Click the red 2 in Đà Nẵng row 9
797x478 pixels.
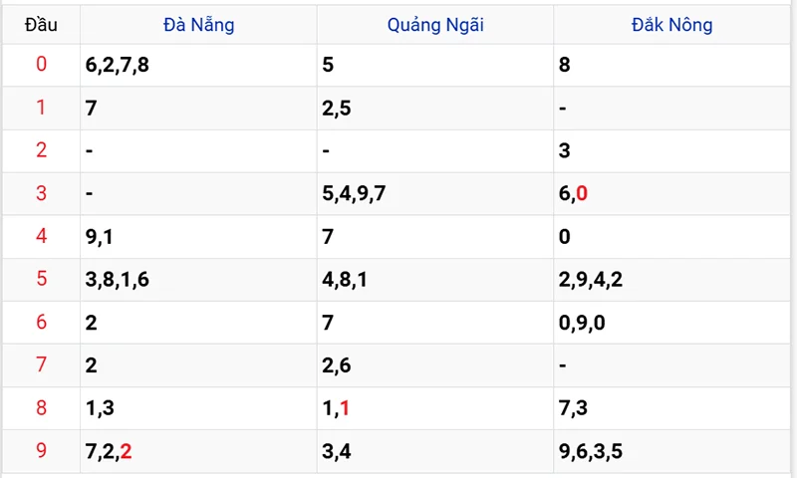point(126,451)
